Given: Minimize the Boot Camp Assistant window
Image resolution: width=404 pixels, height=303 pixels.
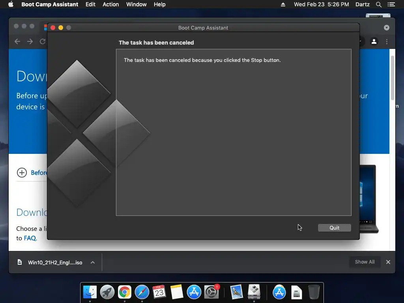Looking at the screenshot, I should pos(61,28).
